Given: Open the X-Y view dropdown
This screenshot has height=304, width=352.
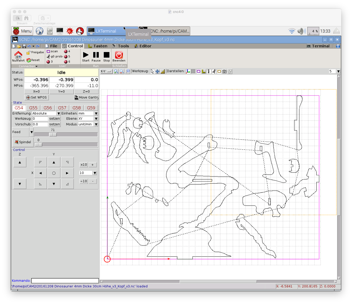Looking at the screenshot, I should click(106, 71).
